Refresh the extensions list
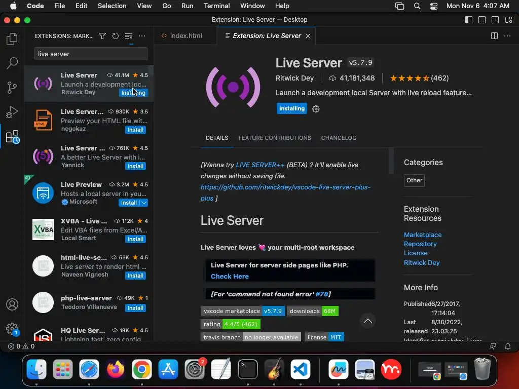519x389 pixels. (115, 36)
